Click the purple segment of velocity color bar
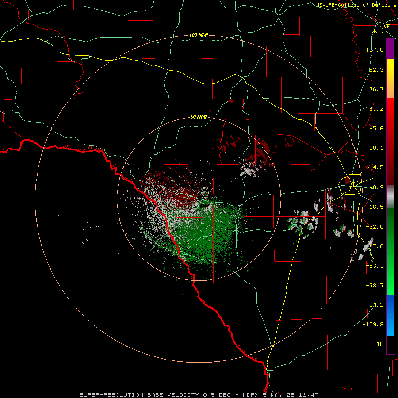The width and height of the screenshot is (398, 398). pyautogui.click(x=390, y=49)
